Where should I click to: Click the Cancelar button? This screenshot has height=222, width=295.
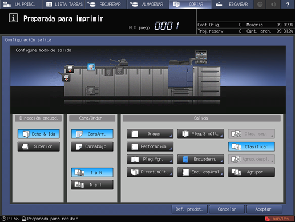227,209
